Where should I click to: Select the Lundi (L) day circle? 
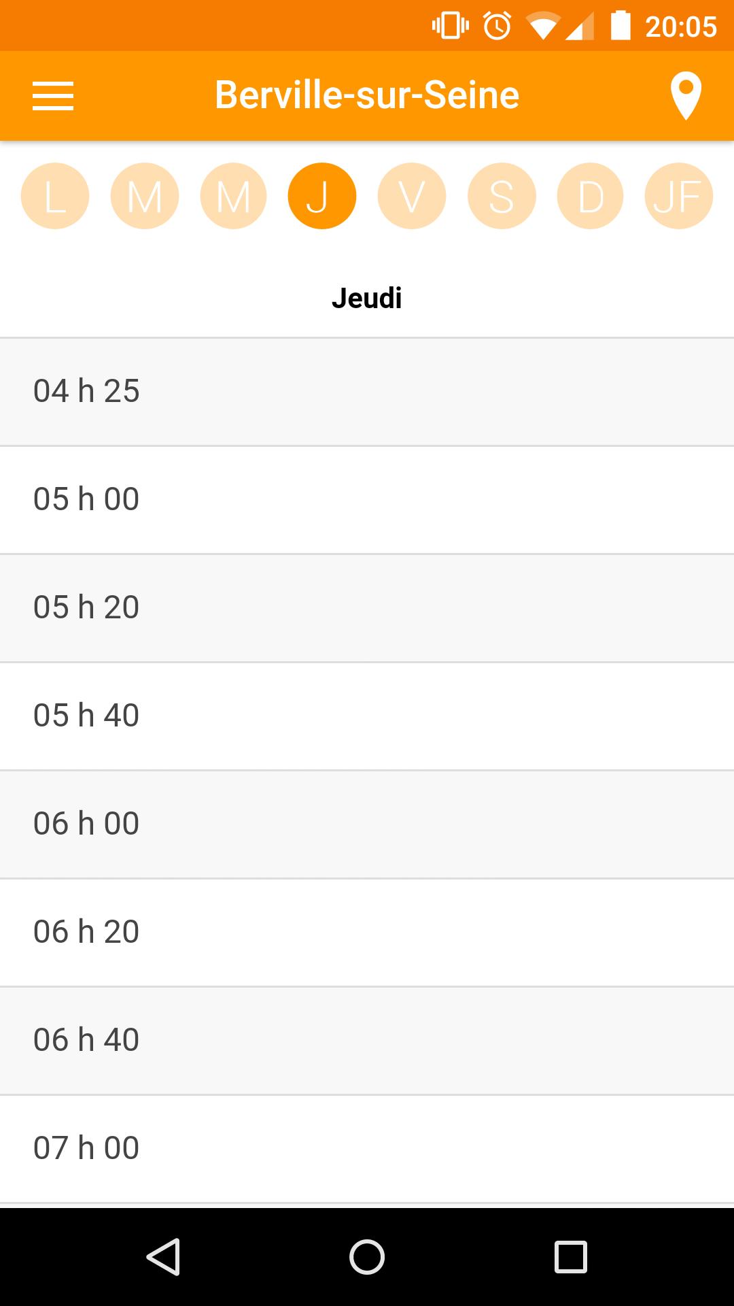tap(55, 197)
